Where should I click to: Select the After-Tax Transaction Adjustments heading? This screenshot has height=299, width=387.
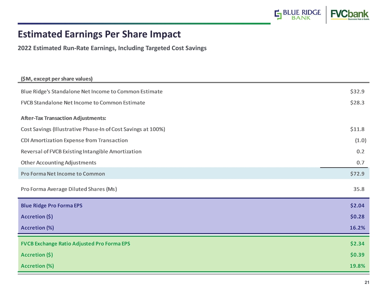[x=63, y=118]
